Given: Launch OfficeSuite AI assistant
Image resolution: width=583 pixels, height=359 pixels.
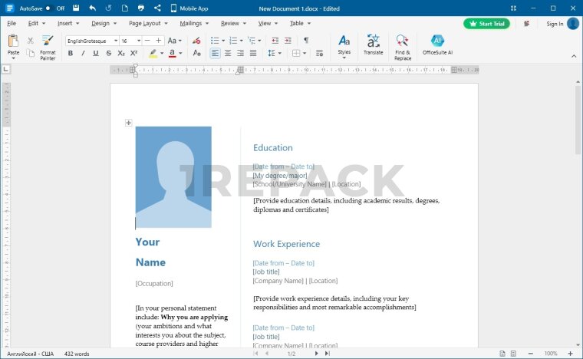Looking at the screenshot, I should coord(437,44).
